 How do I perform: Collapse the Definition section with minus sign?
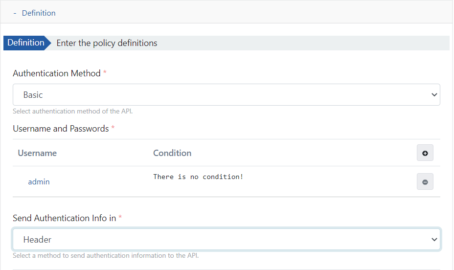point(15,13)
